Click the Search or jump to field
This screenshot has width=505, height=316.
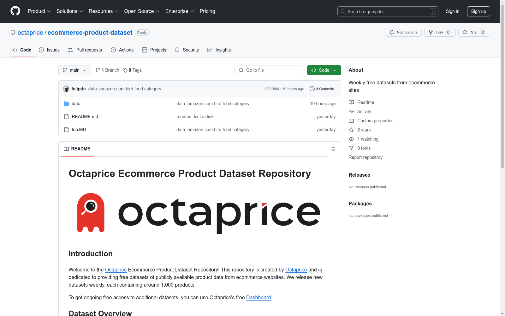point(388,11)
